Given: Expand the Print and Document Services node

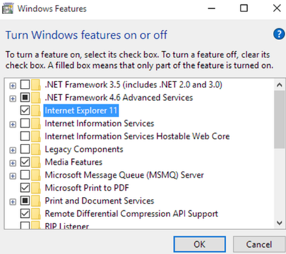Looking at the screenshot, I should (x=13, y=202).
